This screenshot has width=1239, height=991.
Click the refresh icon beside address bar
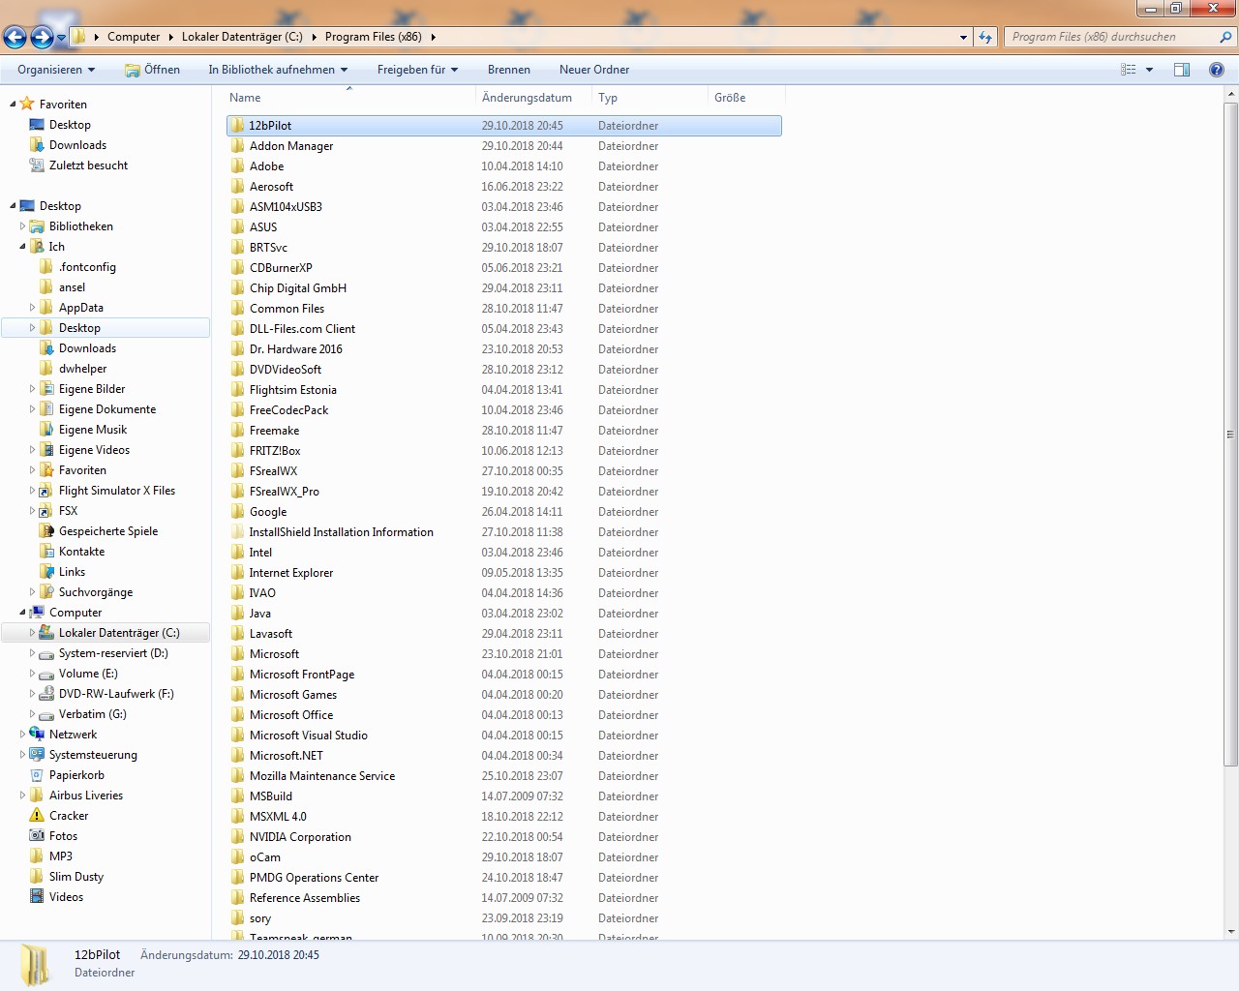pos(985,37)
